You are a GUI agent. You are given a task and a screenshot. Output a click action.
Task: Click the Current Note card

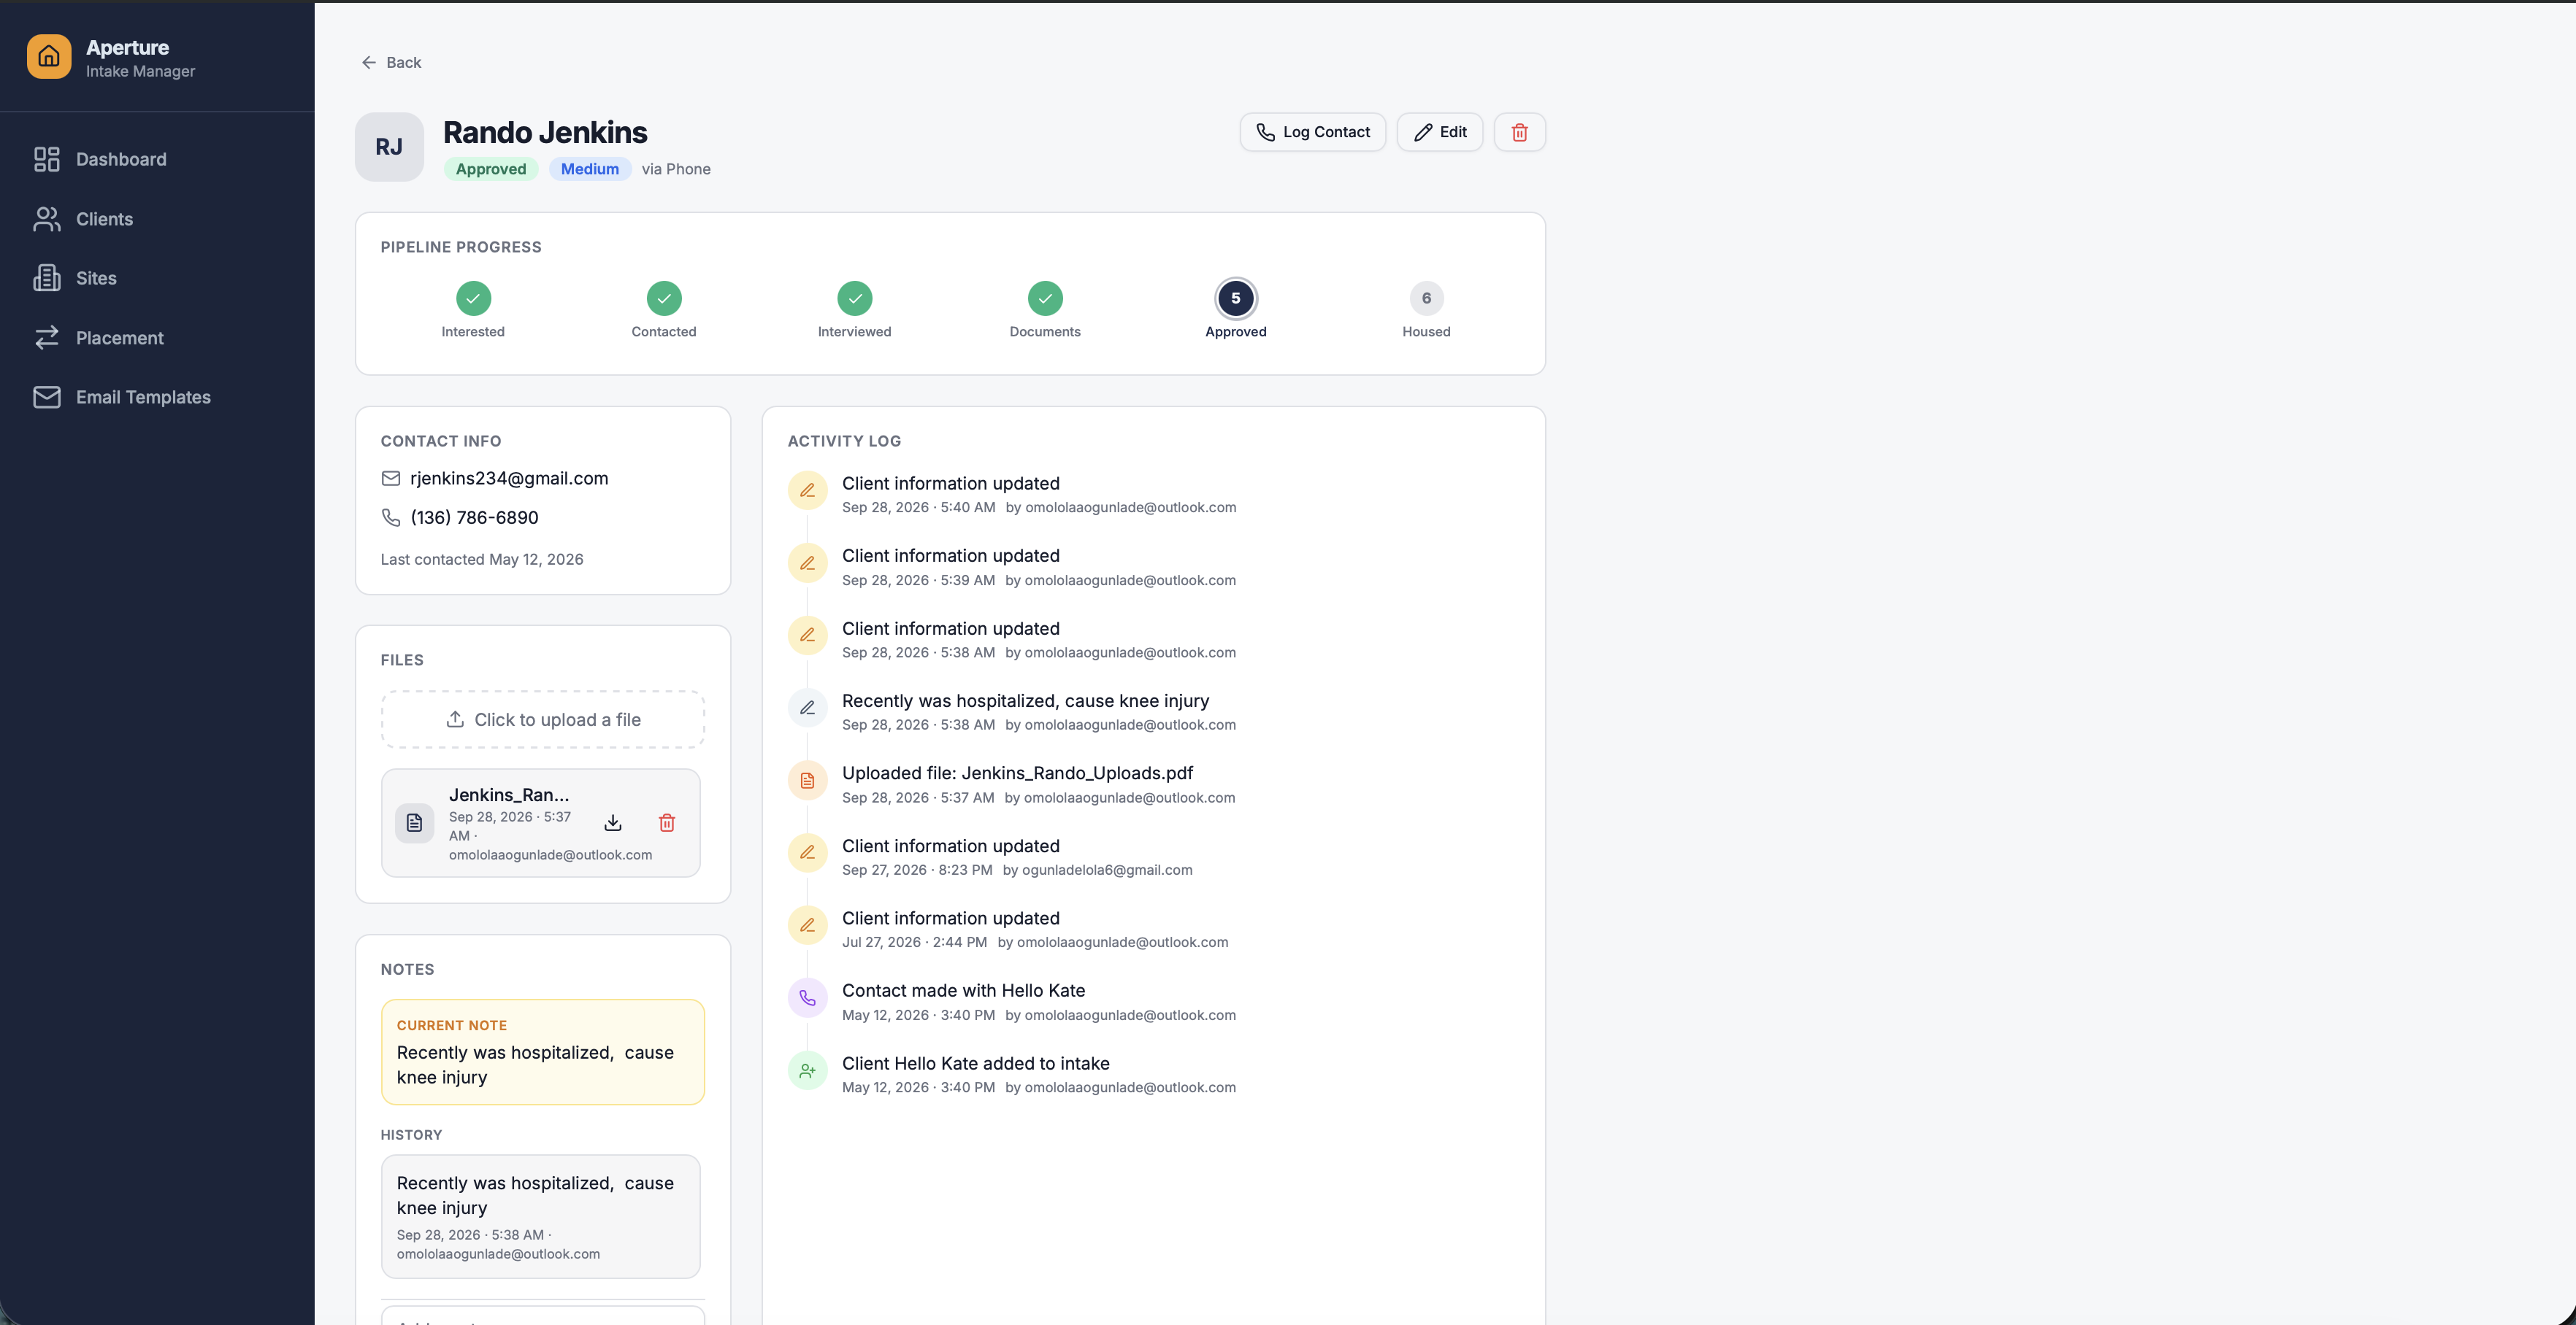543,1052
